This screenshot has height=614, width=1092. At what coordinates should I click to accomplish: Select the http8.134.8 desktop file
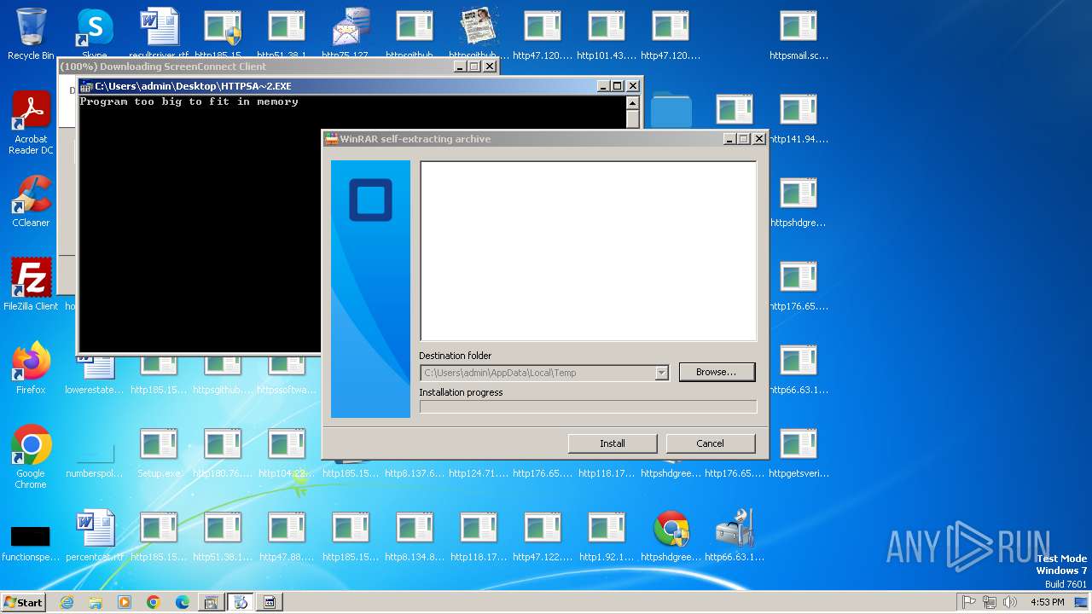pos(415,536)
